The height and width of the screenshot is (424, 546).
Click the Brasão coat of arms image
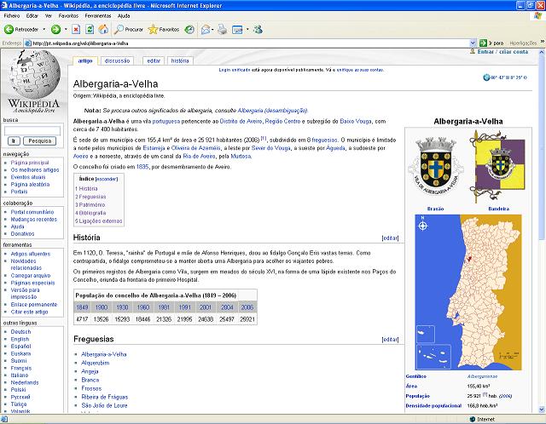point(436,167)
